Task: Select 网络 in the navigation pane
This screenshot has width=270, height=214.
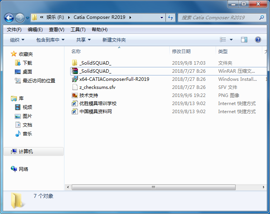Action: pos(24,169)
